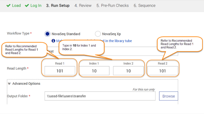Select the NovaSeq Standard radio button

pyautogui.click(x=47, y=34)
